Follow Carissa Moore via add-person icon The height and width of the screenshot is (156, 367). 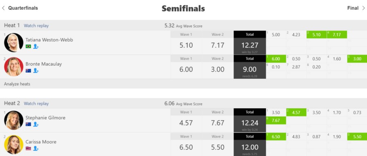tap(36, 148)
